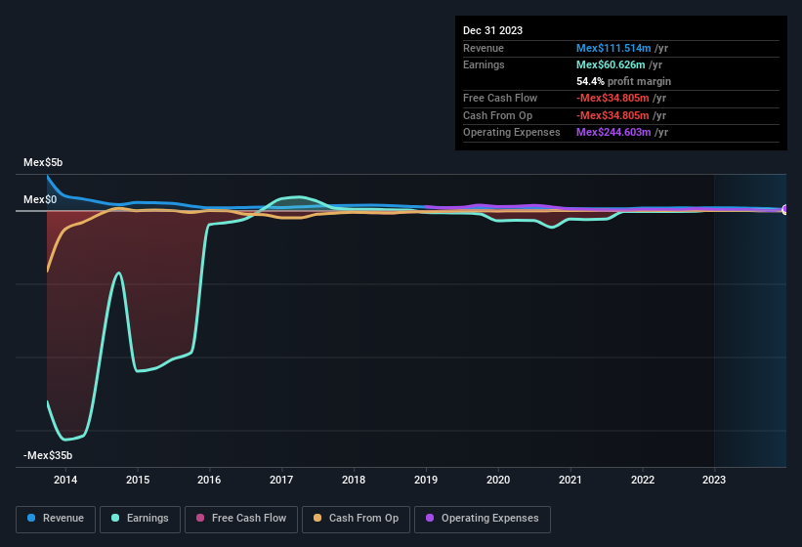Click the Mex$0 axis label
This screenshot has height=547, width=802.
point(40,199)
